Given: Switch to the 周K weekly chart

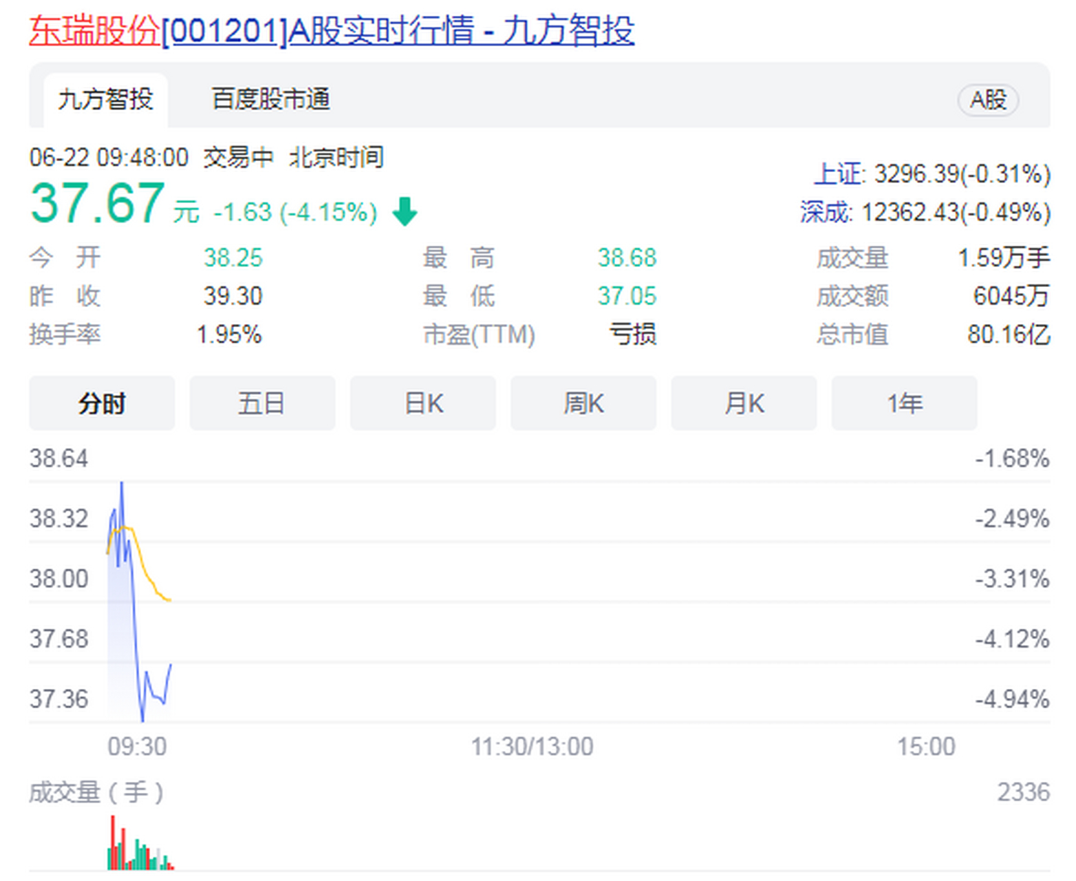Looking at the screenshot, I should [x=583, y=404].
